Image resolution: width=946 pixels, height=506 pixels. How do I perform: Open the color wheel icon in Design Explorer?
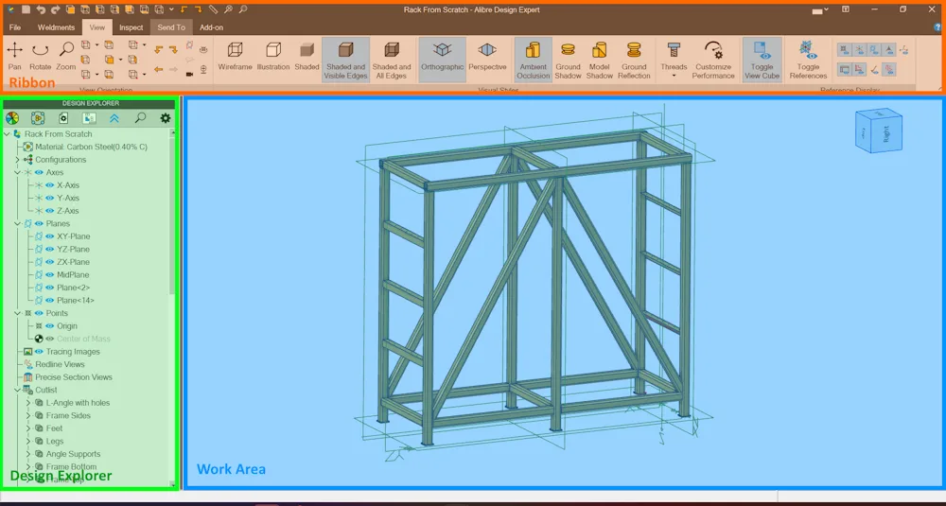coord(12,118)
